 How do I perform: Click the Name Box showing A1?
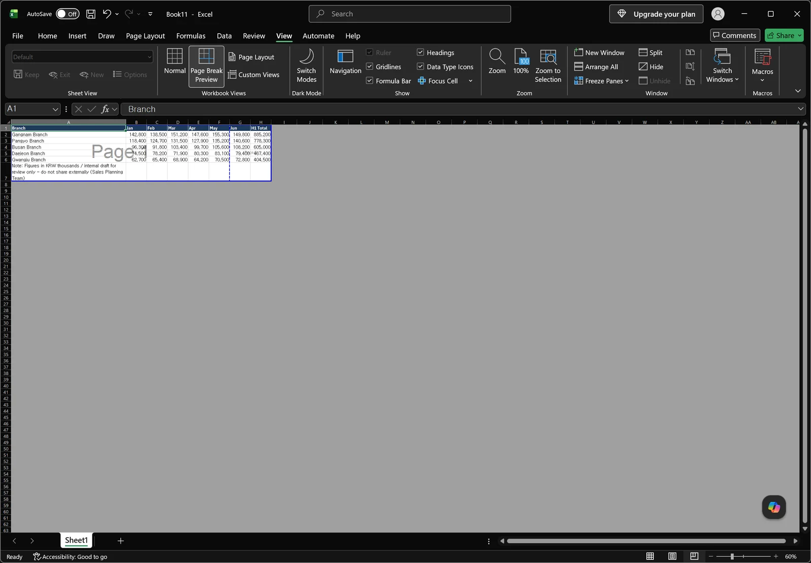pyautogui.click(x=28, y=109)
